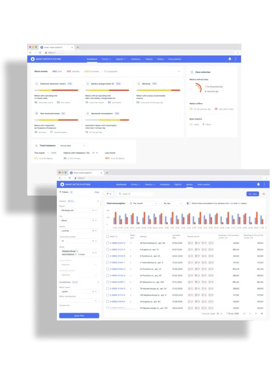The image size is (280, 372).
Task: Open the Meter manufacturer dropdown
Action: pyautogui.click(x=79, y=300)
